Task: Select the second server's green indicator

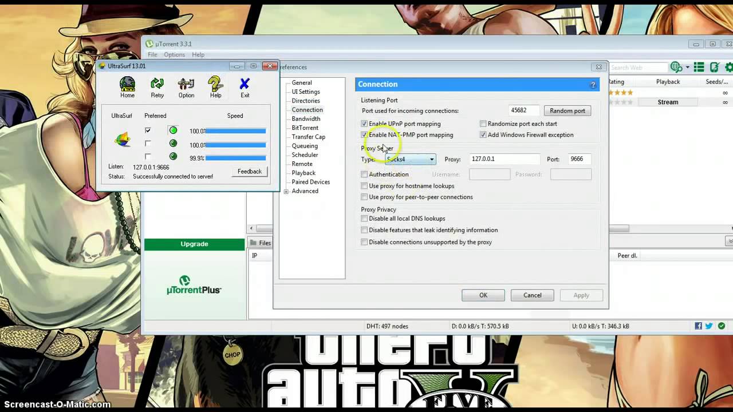Action: [173, 144]
